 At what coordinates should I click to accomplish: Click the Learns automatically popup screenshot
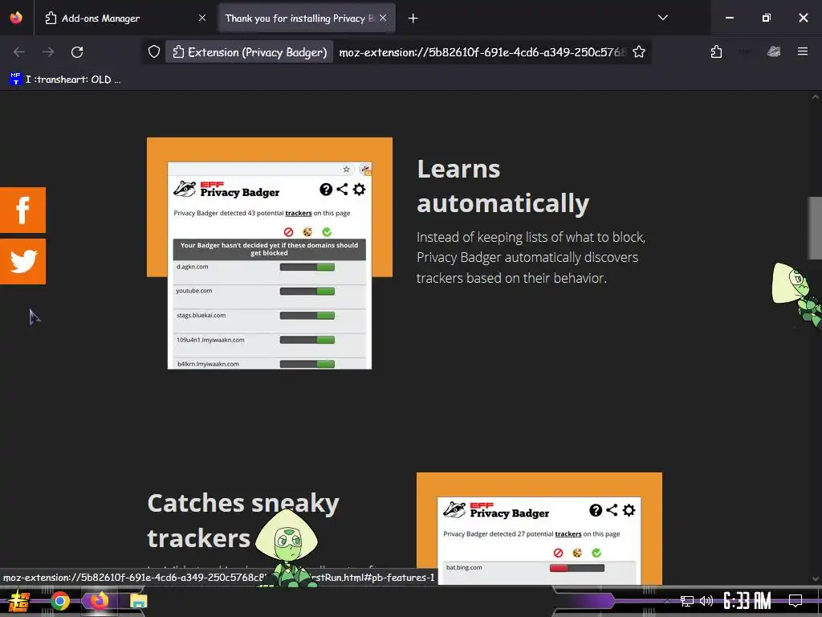tap(270, 265)
